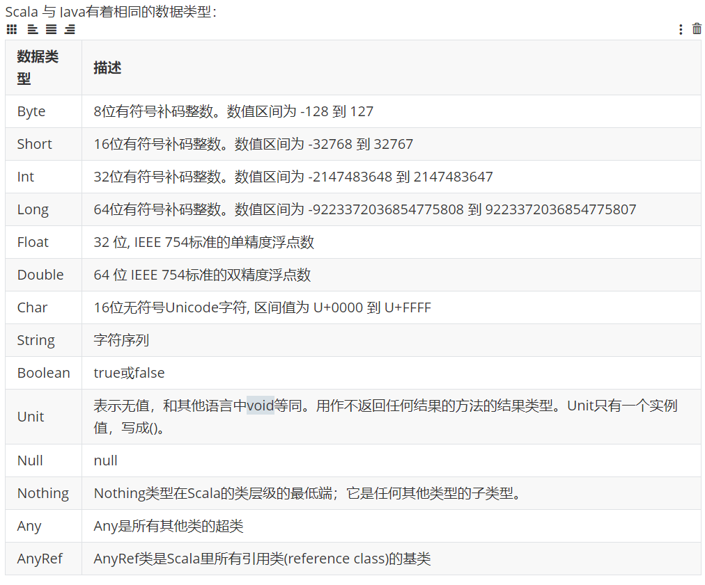Click the Char Unicode description cell

[x=392, y=307]
